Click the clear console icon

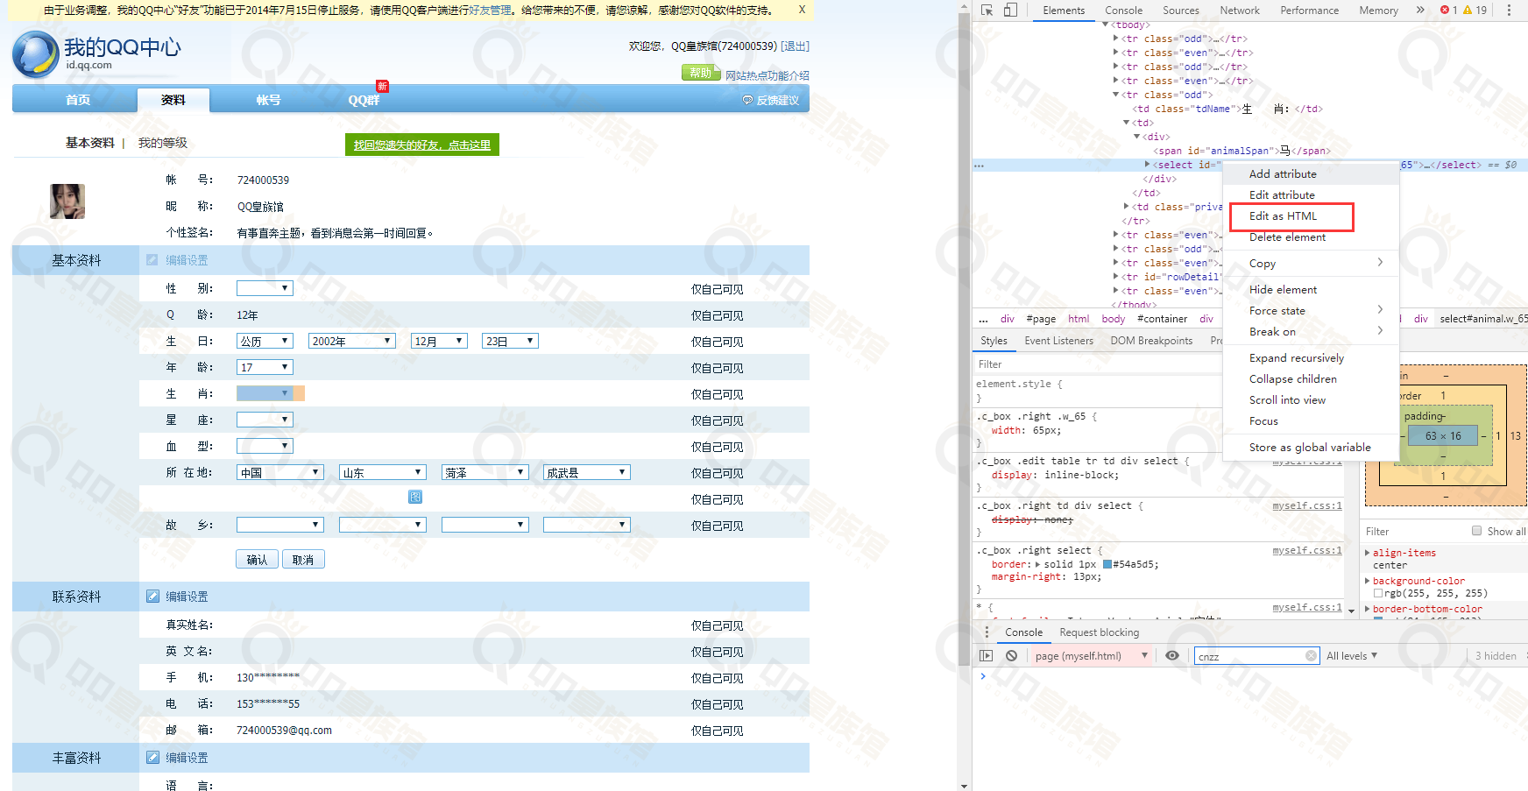[1011, 656]
